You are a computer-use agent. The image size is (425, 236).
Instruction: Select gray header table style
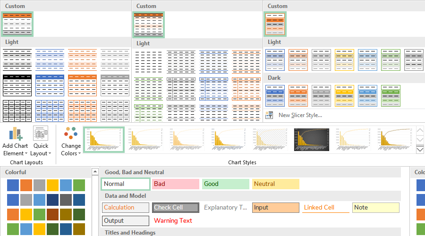tap(115, 85)
